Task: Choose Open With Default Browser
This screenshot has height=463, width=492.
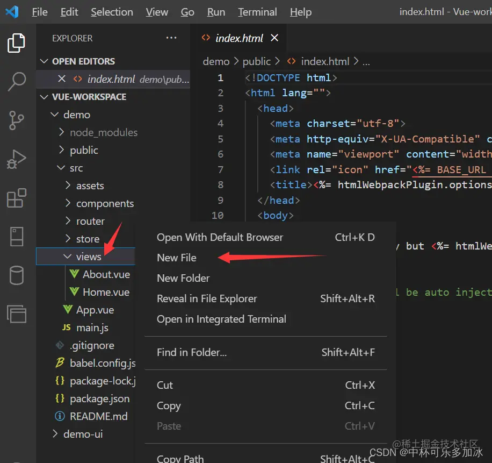Action: 266,237
